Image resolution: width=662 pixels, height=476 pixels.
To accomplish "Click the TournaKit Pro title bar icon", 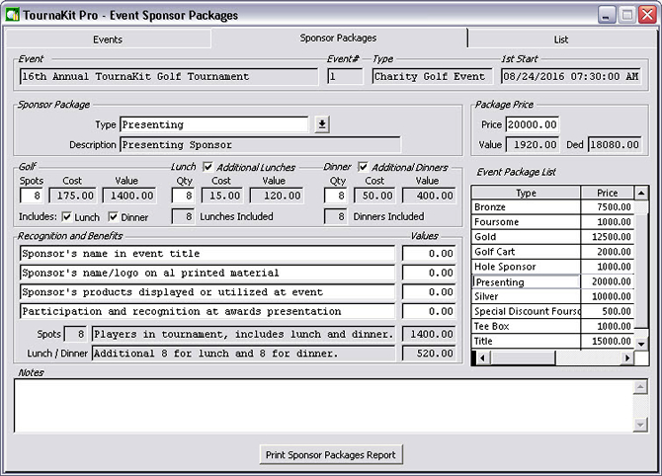I will click(12, 15).
